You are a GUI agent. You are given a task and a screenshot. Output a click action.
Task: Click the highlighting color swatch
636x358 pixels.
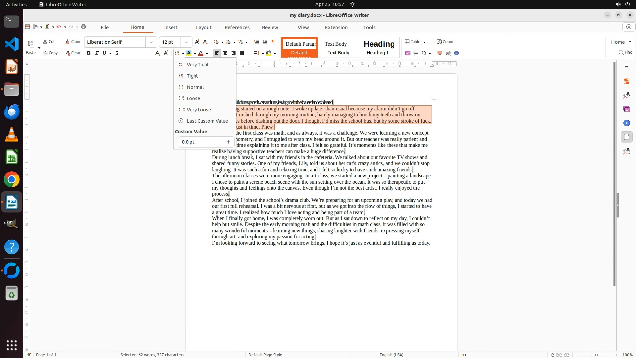pos(189,53)
